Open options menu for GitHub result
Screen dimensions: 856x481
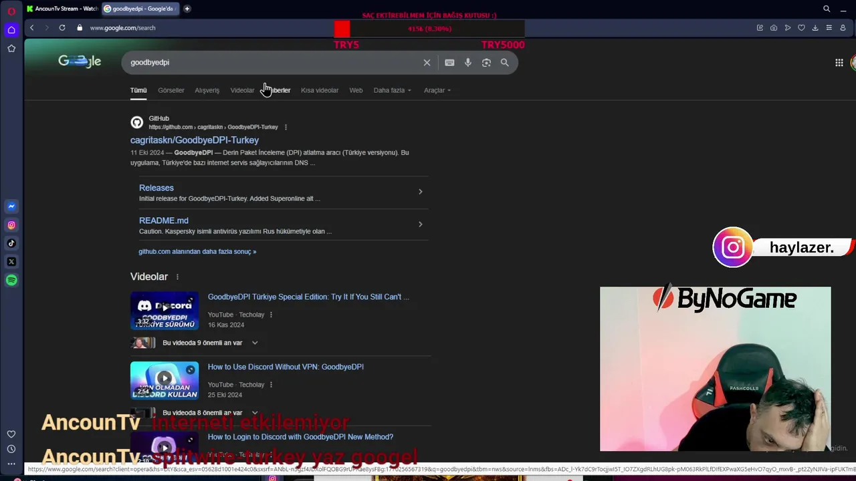[x=286, y=127]
